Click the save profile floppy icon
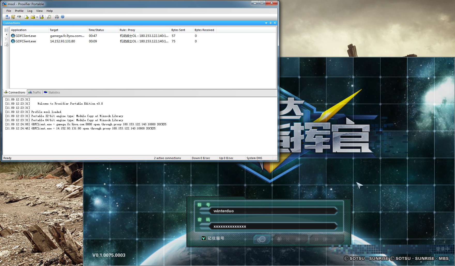This screenshot has width=455, height=266. point(42,17)
